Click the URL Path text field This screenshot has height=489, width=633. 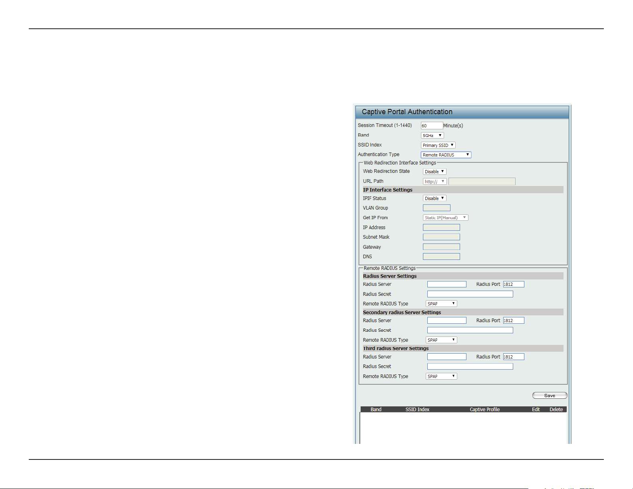tap(482, 182)
